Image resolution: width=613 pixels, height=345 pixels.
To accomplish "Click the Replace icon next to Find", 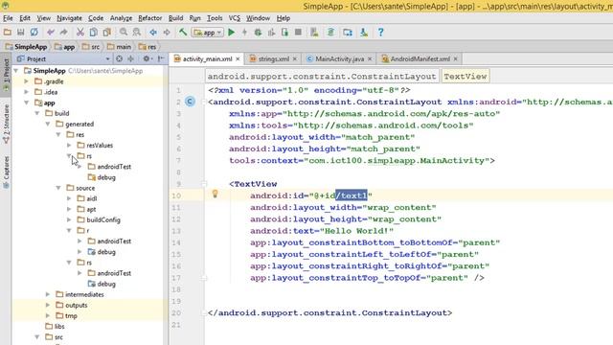I will pyautogui.click(x=136, y=33).
